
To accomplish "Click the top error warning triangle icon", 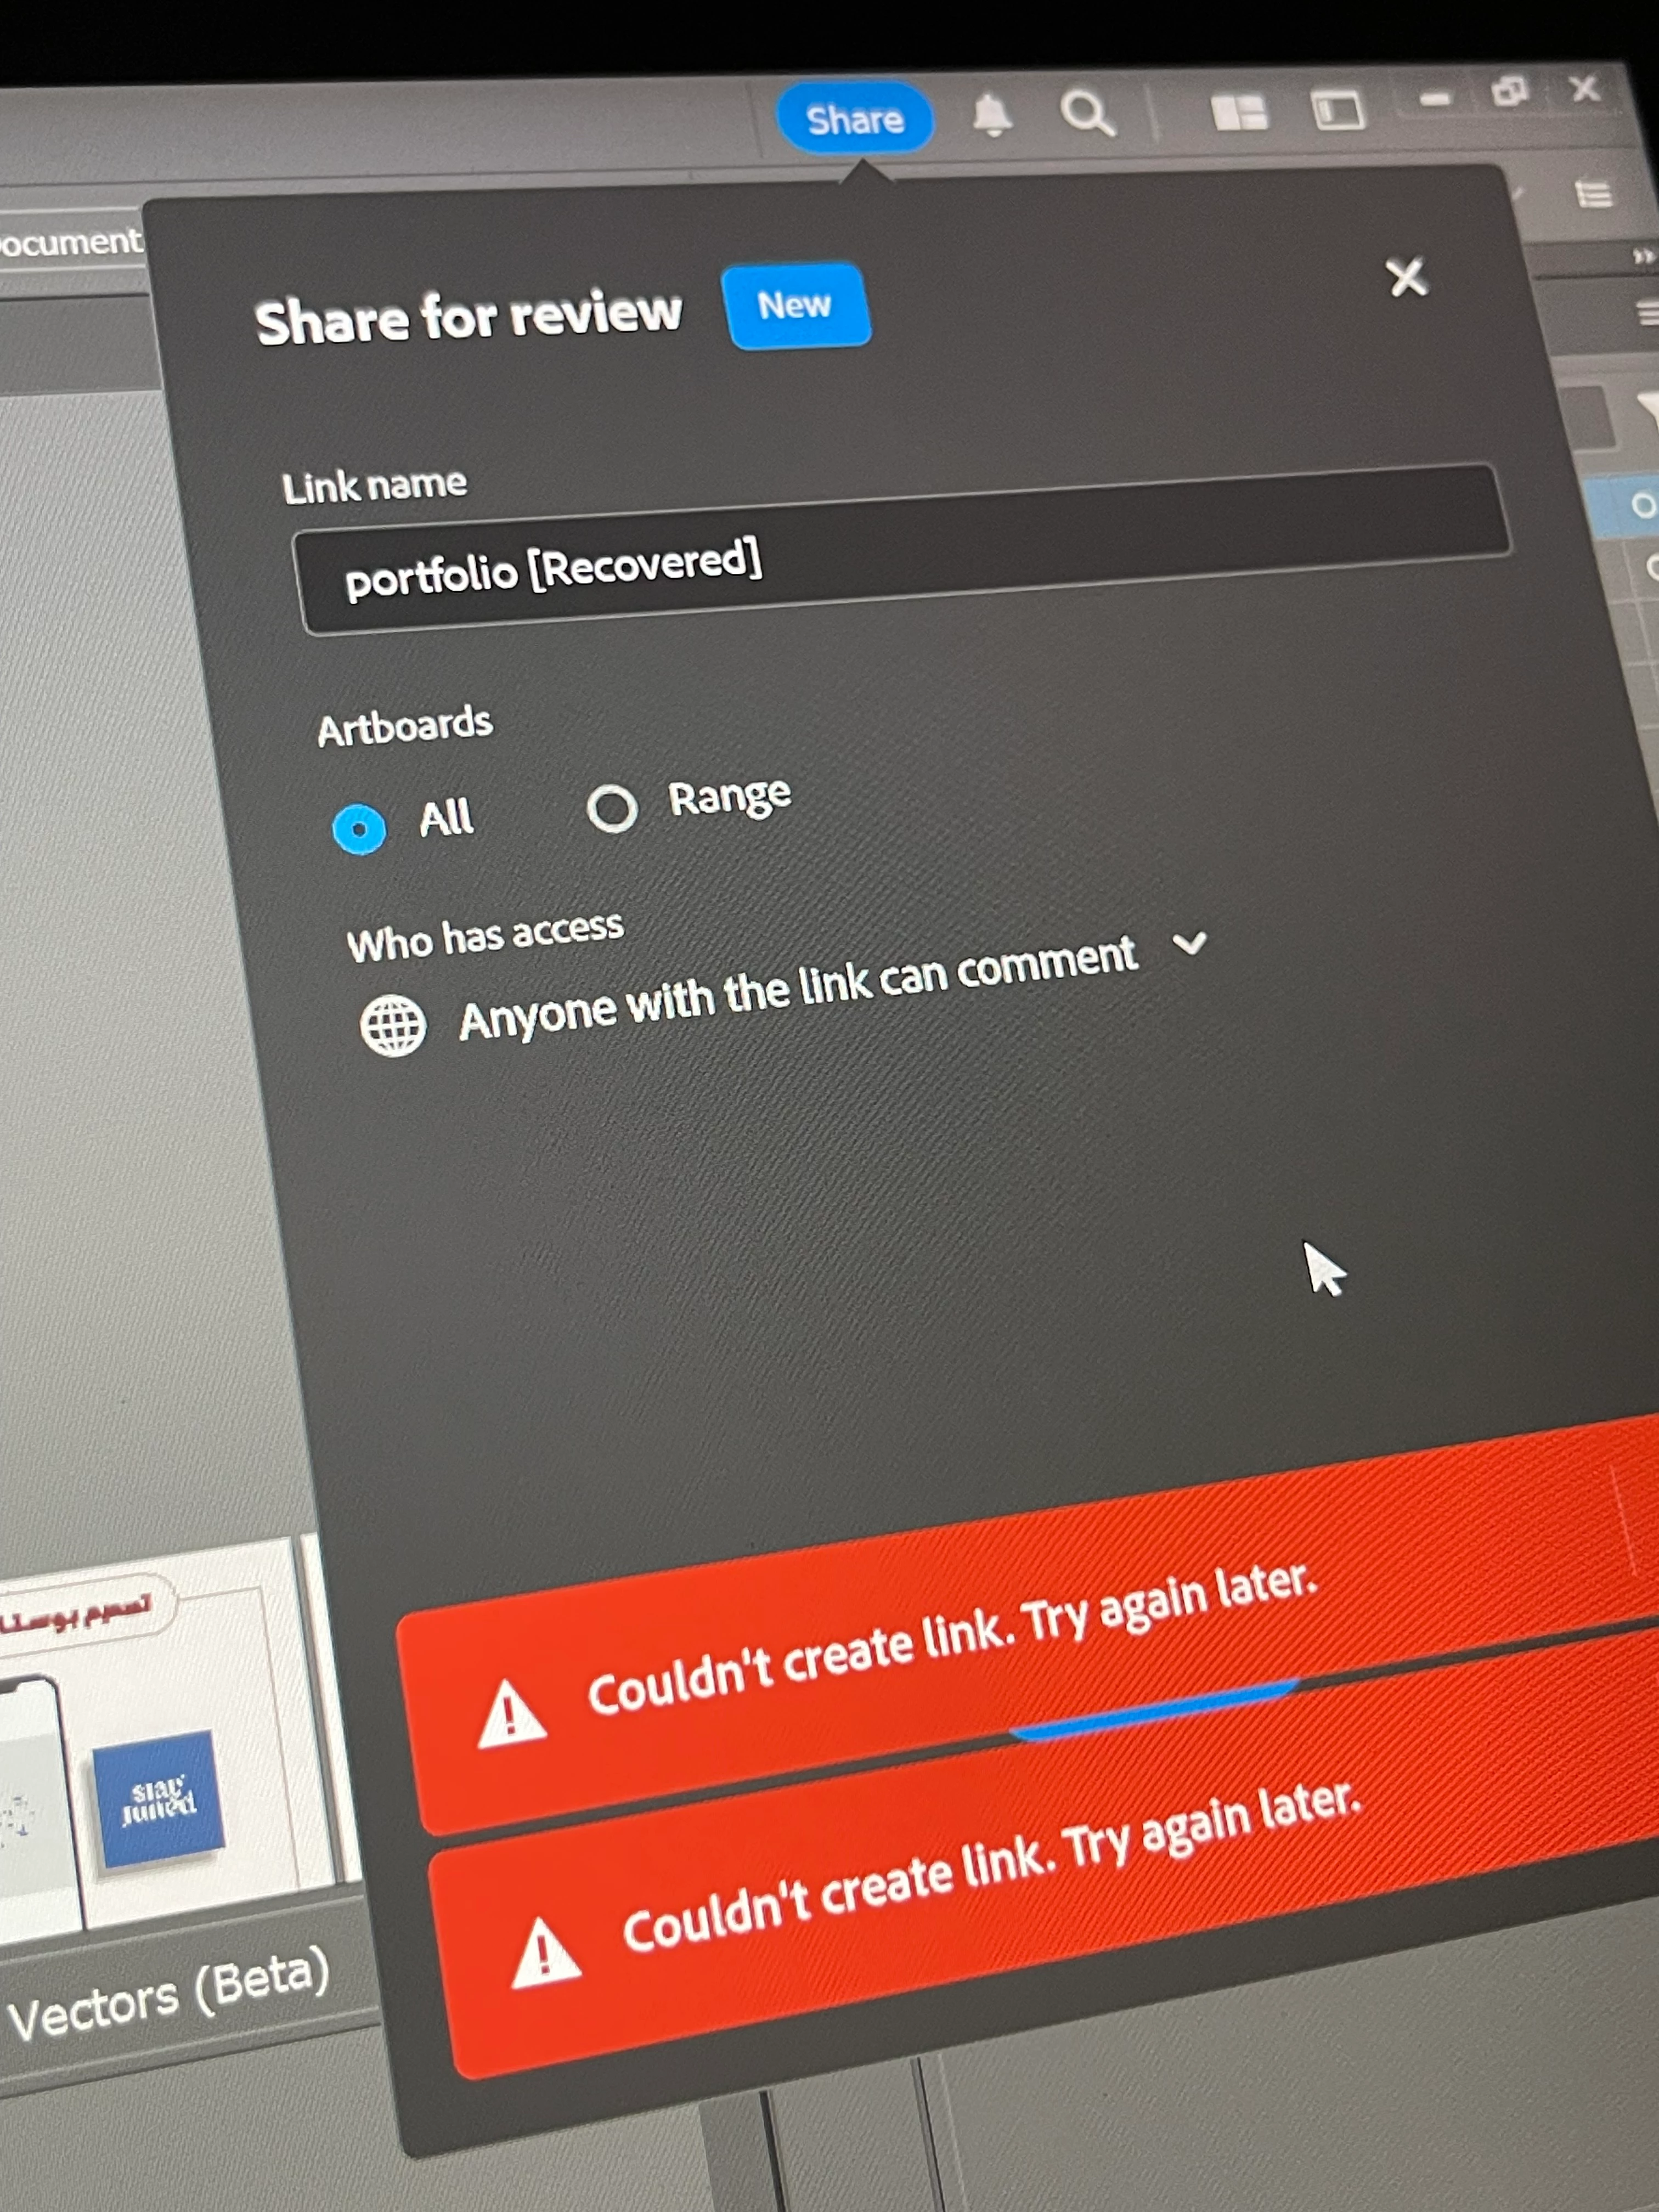I will tap(512, 1714).
